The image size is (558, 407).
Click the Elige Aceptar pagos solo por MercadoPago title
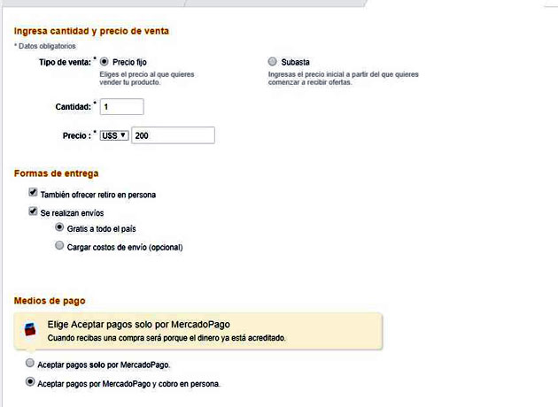[x=145, y=324]
